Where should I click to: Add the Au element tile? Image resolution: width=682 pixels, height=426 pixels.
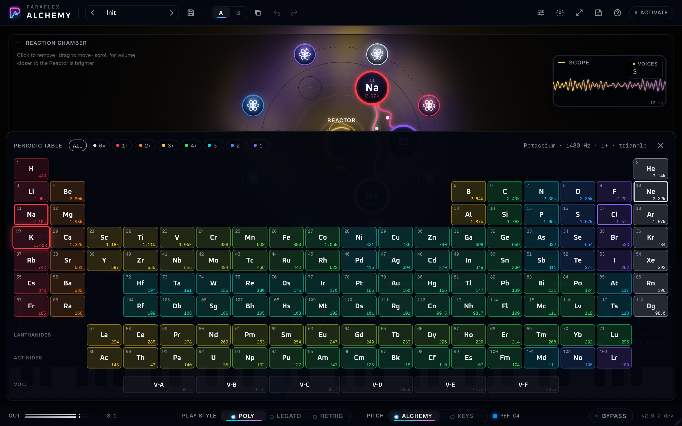[x=395, y=283]
